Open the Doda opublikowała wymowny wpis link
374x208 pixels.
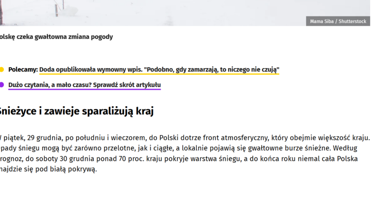(x=159, y=70)
